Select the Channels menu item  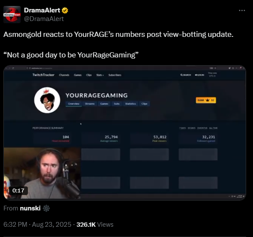pyautogui.click(x=64, y=75)
